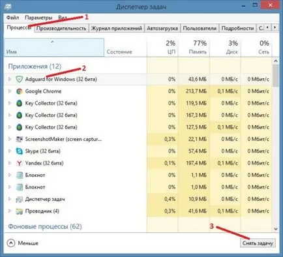The image size is (283, 257).
Task: Open the Автозагрузка tab
Action: point(162,28)
